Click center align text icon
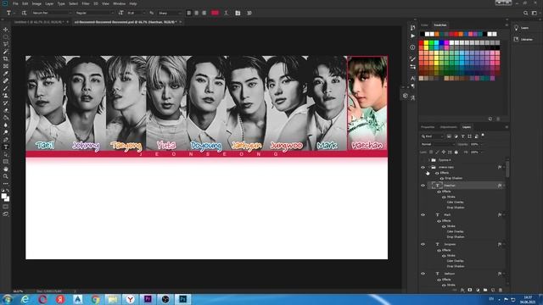 (196, 13)
